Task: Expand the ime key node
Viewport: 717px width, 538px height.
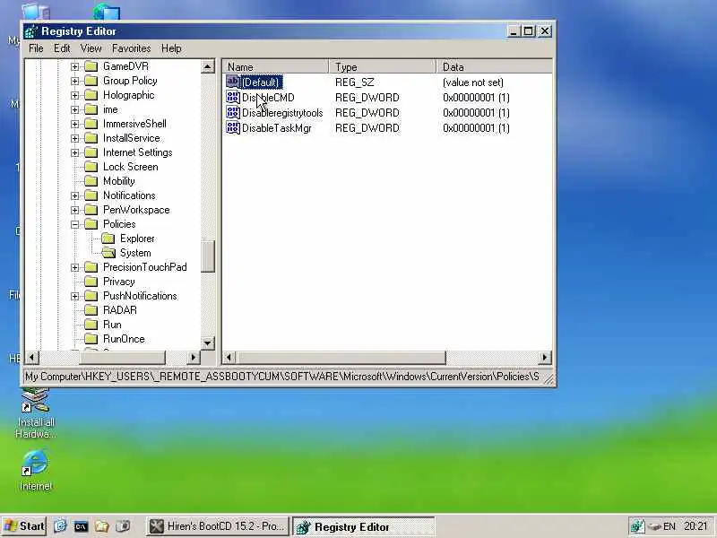Action: tap(74, 109)
